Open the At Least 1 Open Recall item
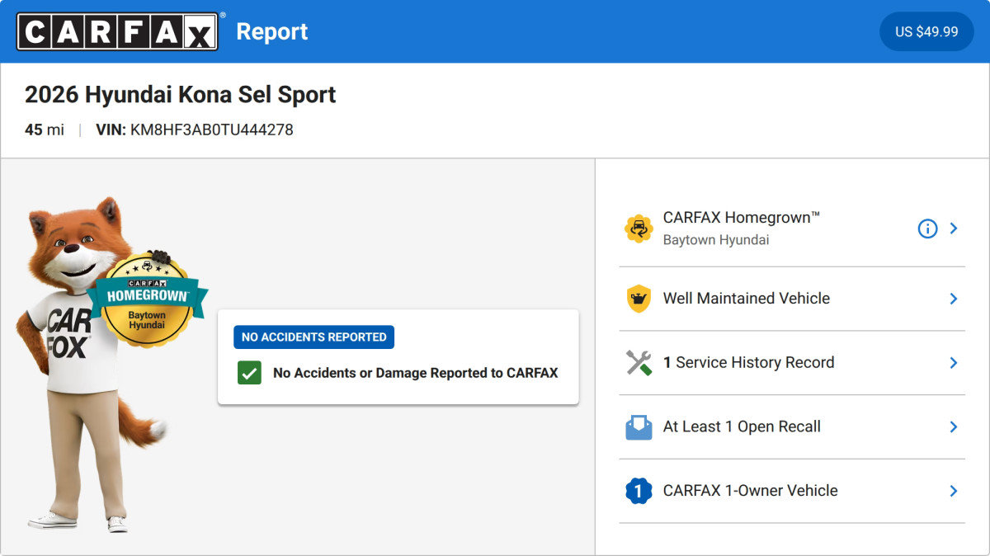Image resolution: width=990 pixels, height=556 pixels. 792,426
